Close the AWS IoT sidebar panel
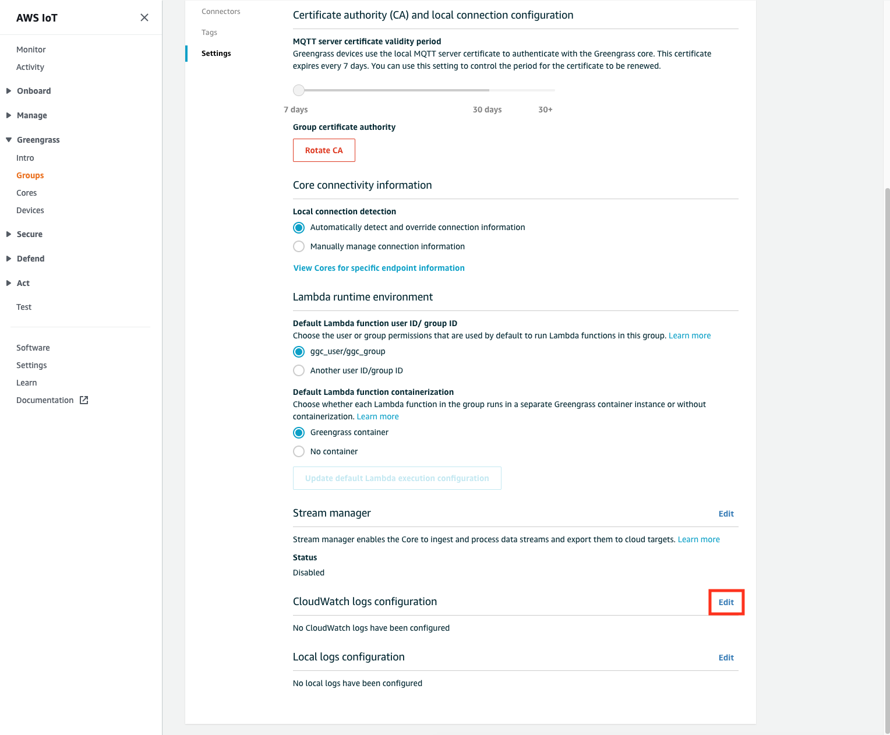 pos(144,17)
